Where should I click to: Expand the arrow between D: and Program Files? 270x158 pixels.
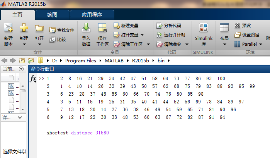click(61, 61)
